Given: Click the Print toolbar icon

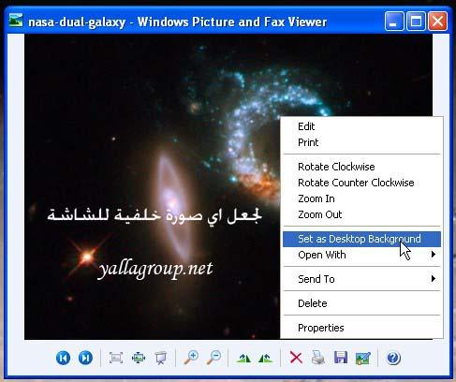Looking at the screenshot, I should click(x=318, y=358).
